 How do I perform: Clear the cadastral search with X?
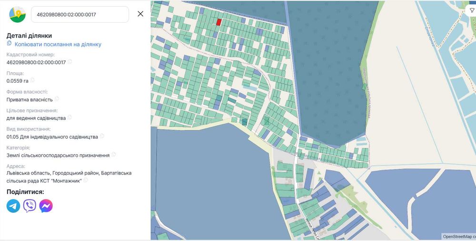click(140, 14)
